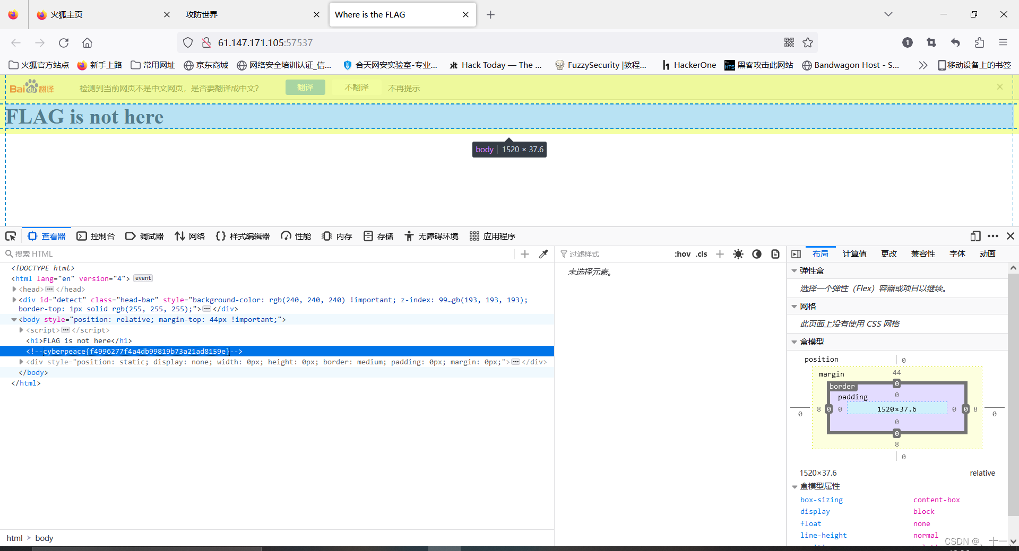
Task: Toggle print media simulation icon
Action: point(775,254)
